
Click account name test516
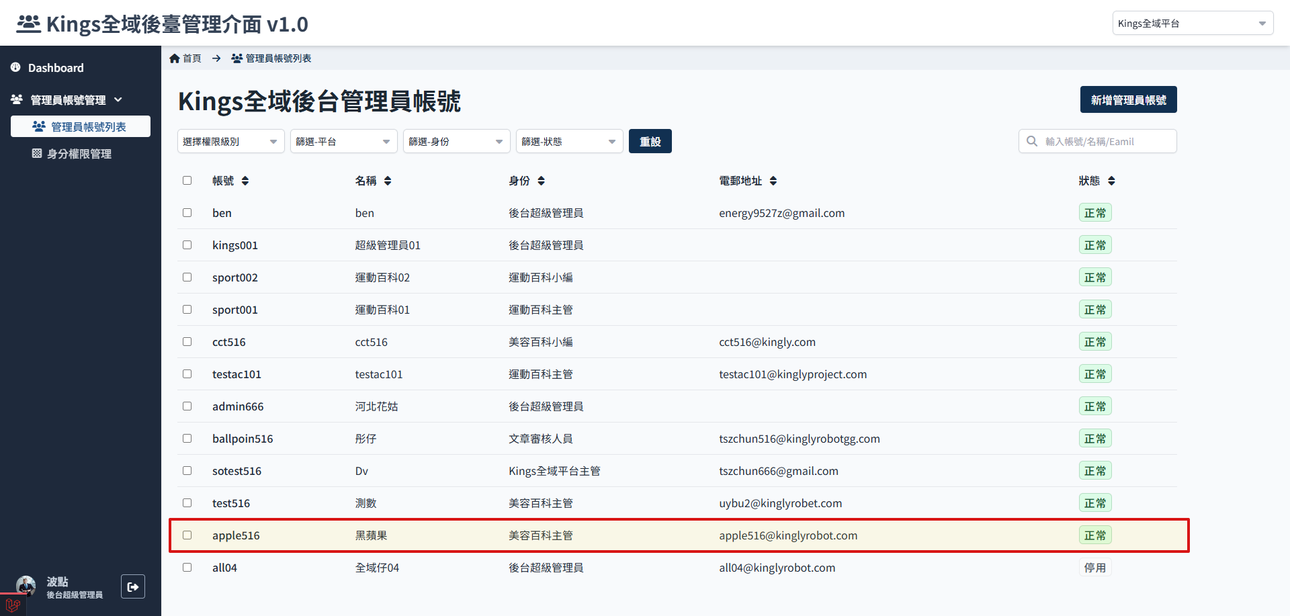pyautogui.click(x=231, y=503)
